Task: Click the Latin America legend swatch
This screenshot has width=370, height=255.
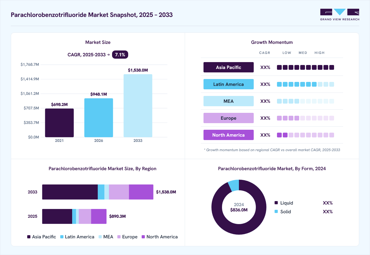Action: coord(62,237)
